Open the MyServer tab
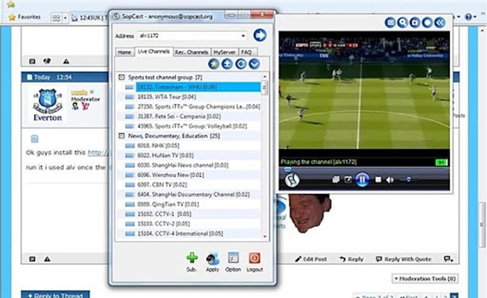The width and height of the screenshot is (487, 298). point(225,52)
